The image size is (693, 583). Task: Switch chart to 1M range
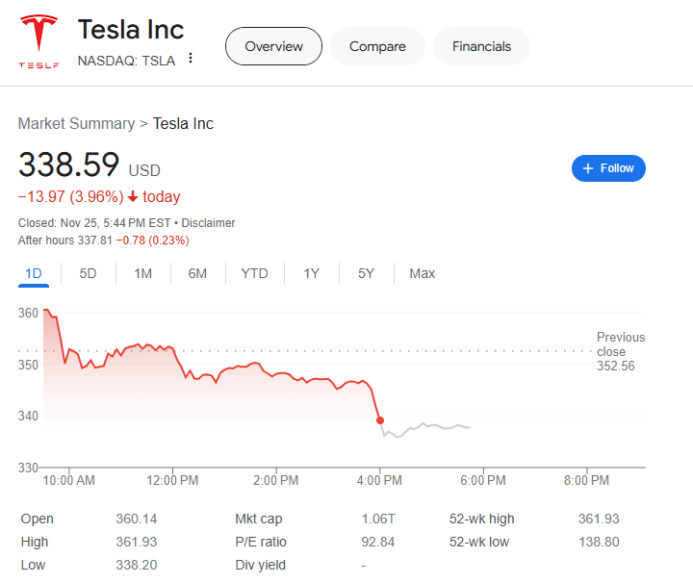pos(142,273)
